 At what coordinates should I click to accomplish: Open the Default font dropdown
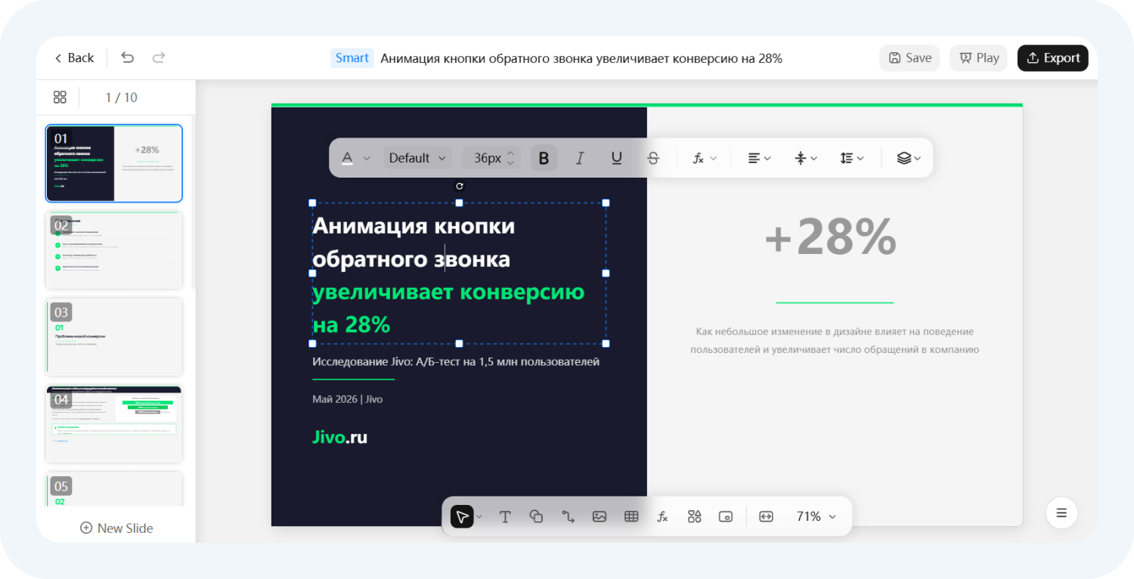[x=418, y=158]
